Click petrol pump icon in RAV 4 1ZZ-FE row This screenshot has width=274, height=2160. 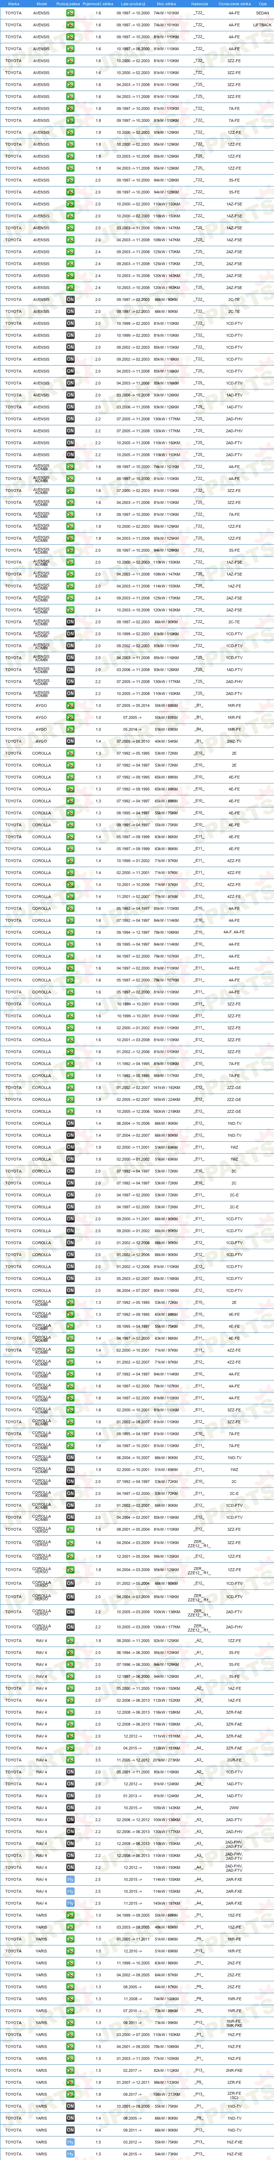pos(70,1640)
